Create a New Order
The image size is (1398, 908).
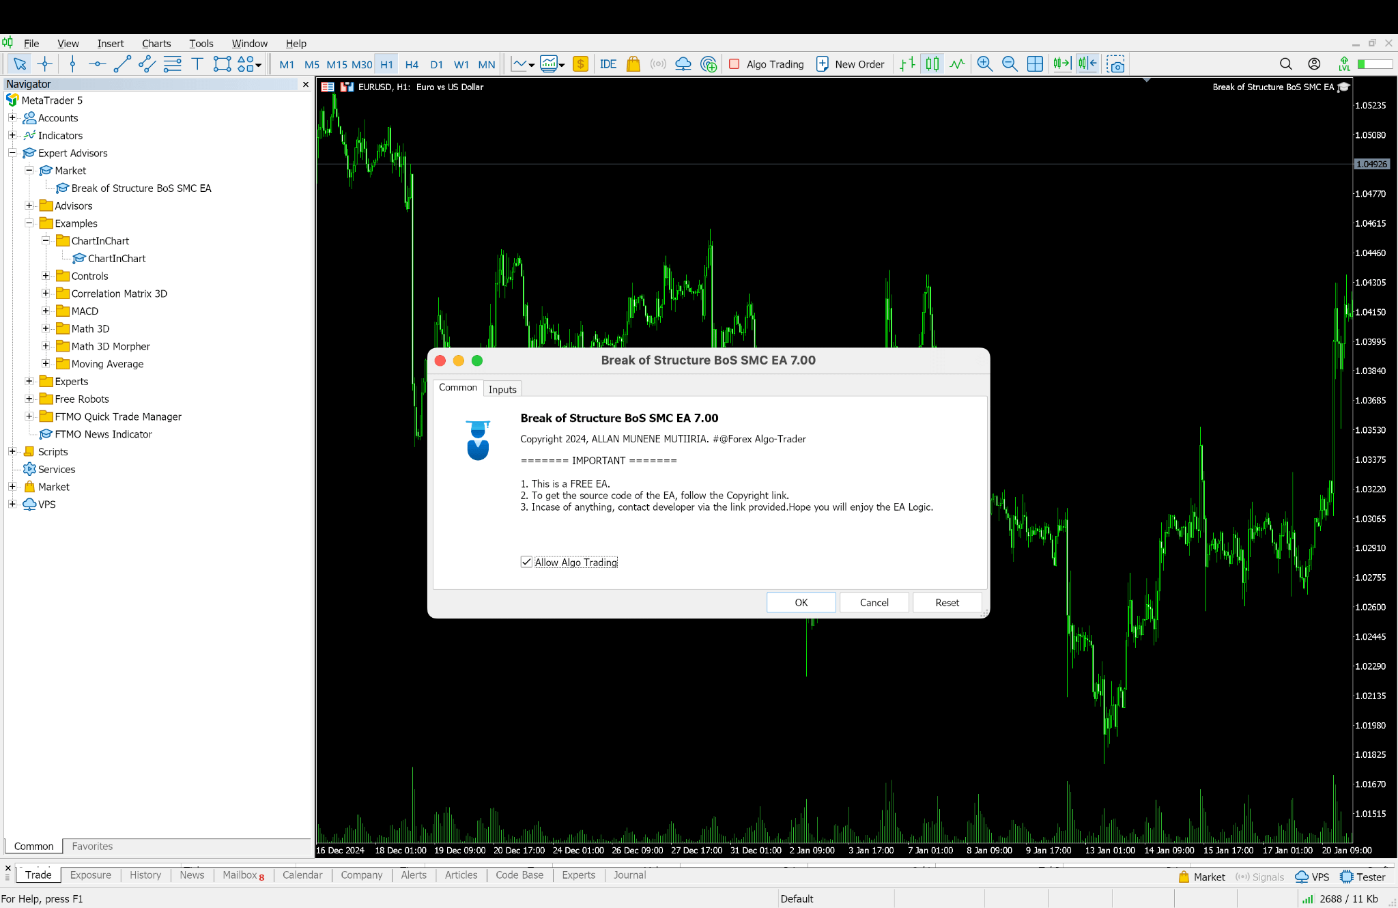tap(851, 64)
